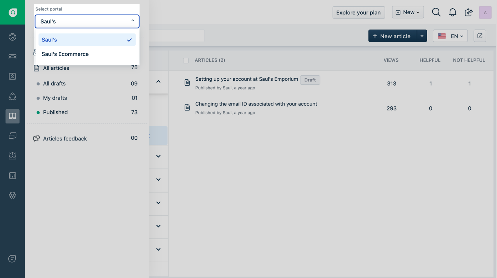Collapse the Select portal dropdown
Screen dimensions: 497x278
point(132,21)
